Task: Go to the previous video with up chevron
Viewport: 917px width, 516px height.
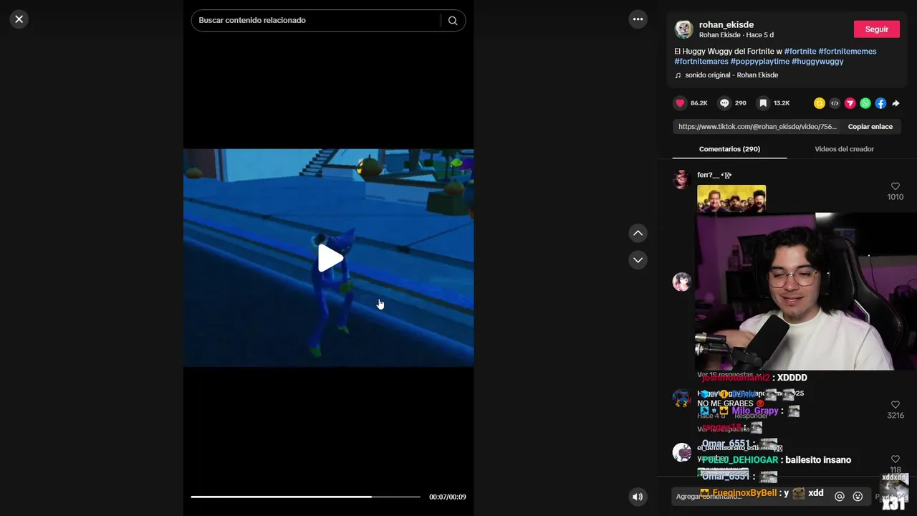Action: pyautogui.click(x=638, y=233)
